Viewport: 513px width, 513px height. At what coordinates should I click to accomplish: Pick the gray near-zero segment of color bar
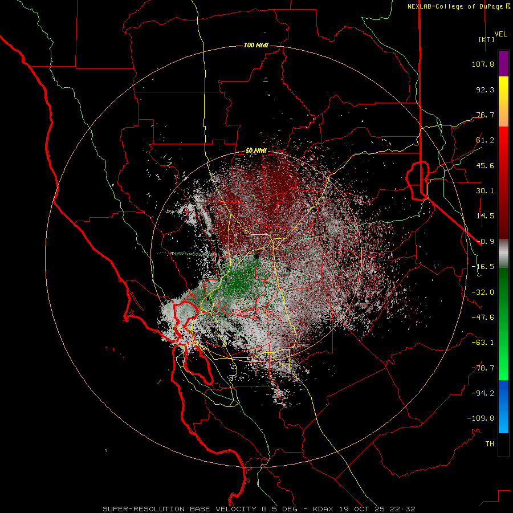[x=503, y=253]
